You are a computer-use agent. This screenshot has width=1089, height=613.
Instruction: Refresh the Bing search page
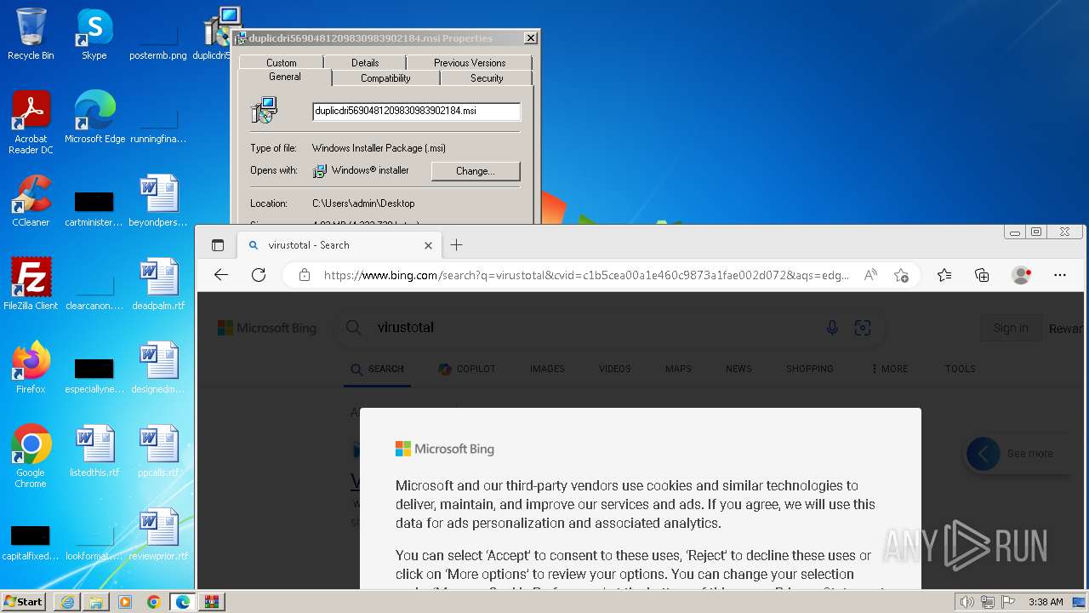point(259,275)
